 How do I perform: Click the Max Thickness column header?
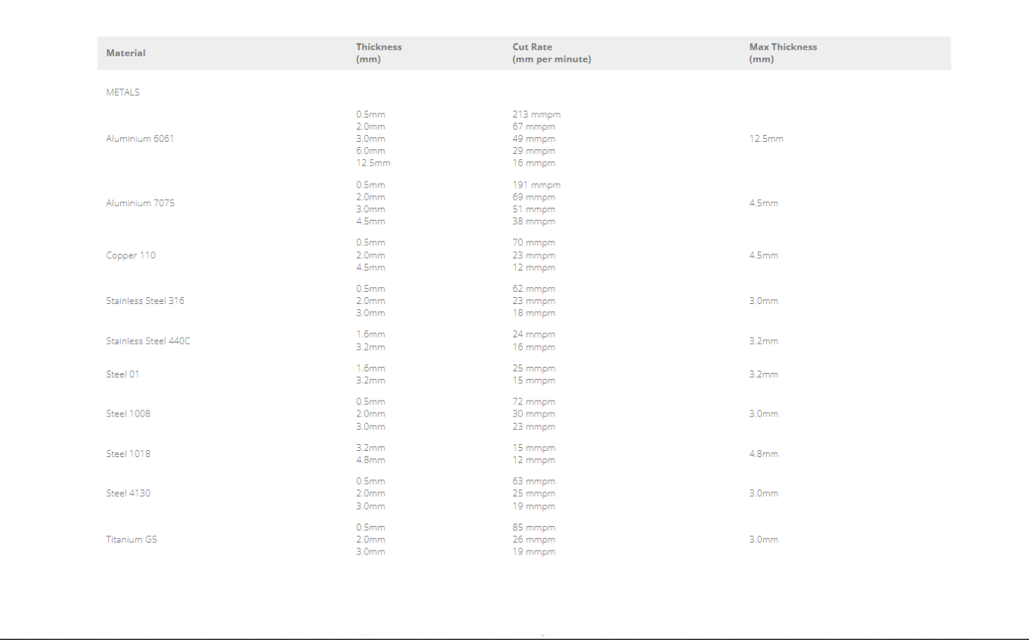pyautogui.click(x=783, y=53)
